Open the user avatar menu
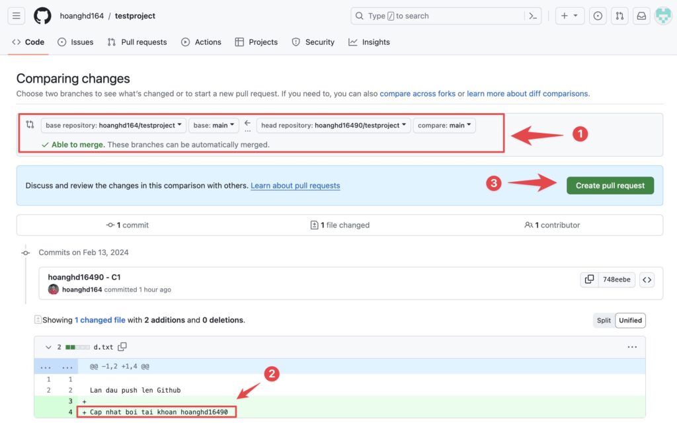The image size is (677, 425). [663, 16]
